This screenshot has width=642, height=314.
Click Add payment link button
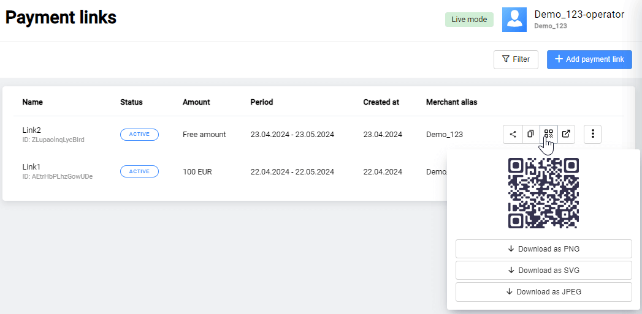tap(589, 59)
